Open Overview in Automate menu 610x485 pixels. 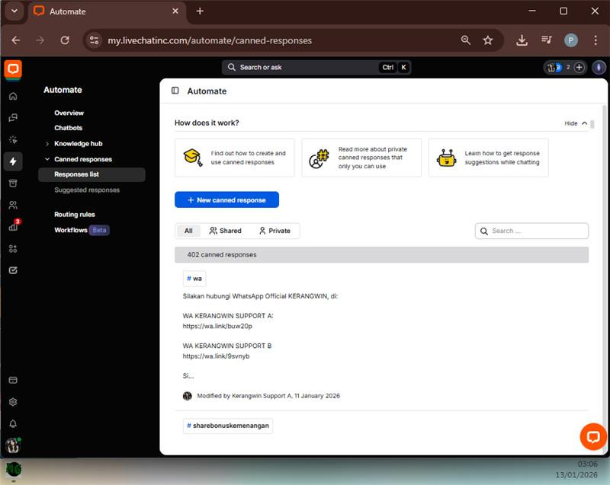tap(69, 113)
